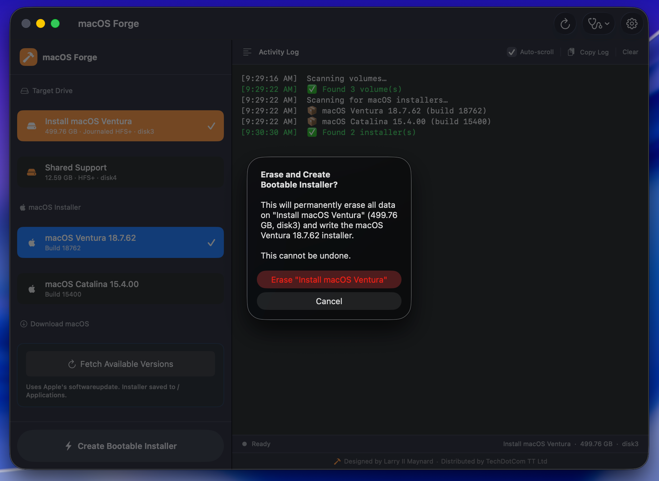Click green check on Found 3 volume(s)
659x481 pixels.
coord(312,89)
